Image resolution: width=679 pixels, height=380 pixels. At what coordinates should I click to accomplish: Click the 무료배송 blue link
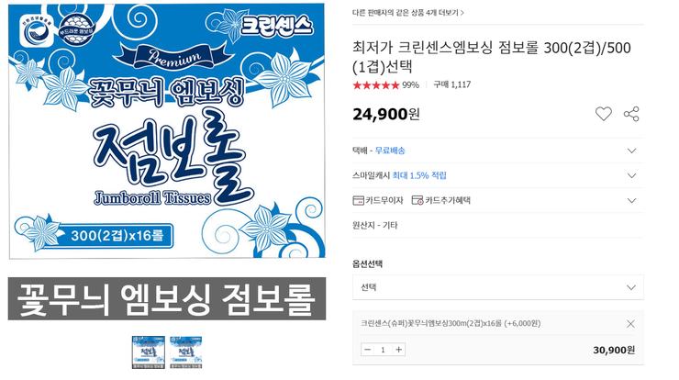[390, 151]
